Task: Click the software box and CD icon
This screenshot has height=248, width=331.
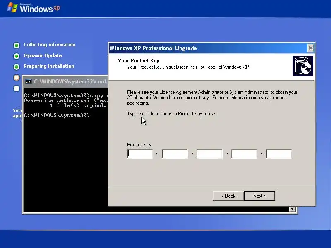Action: coord(302,66)
